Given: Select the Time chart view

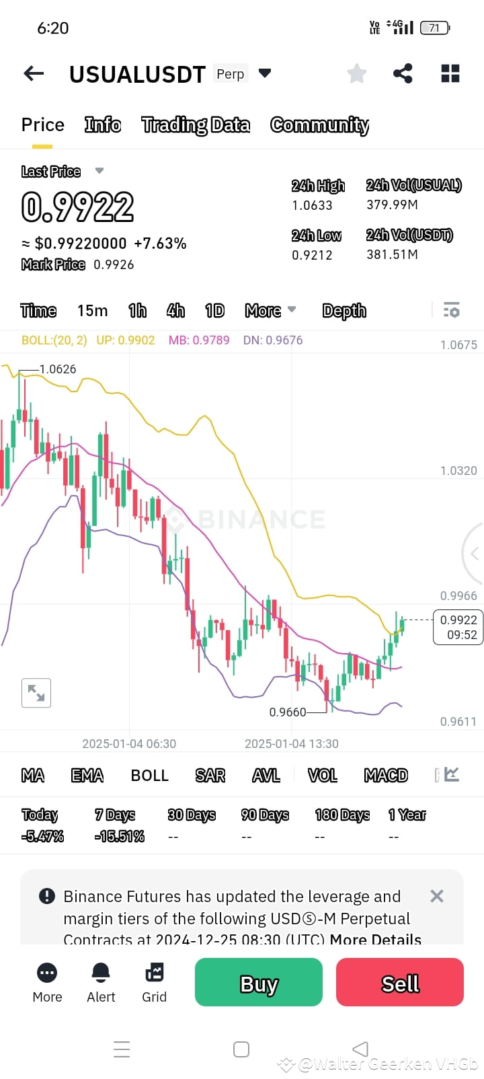Looking at the screenshot, I should 38,310.
